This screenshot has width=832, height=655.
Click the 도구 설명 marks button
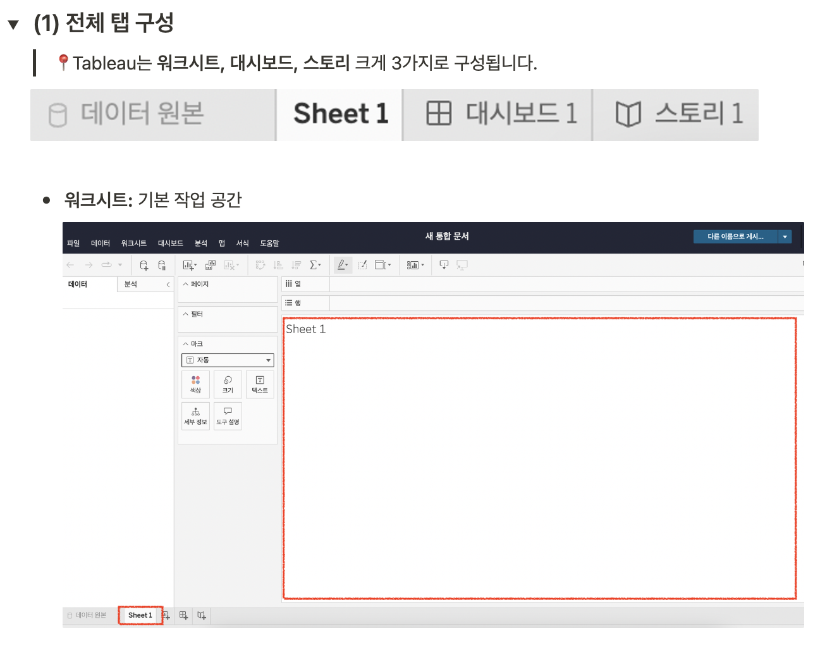pos(228,416)
